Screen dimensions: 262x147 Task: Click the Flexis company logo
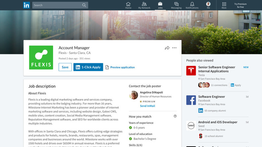[x=41, y=57]
